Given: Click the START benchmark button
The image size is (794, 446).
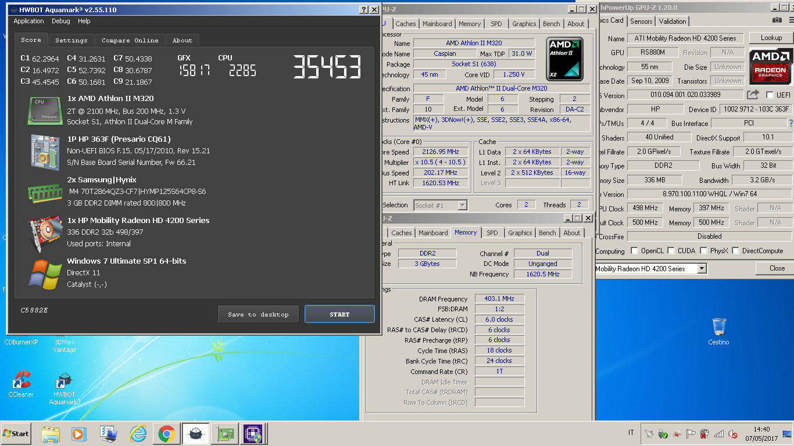Looking at the screenshot, I should click(339, 314).
